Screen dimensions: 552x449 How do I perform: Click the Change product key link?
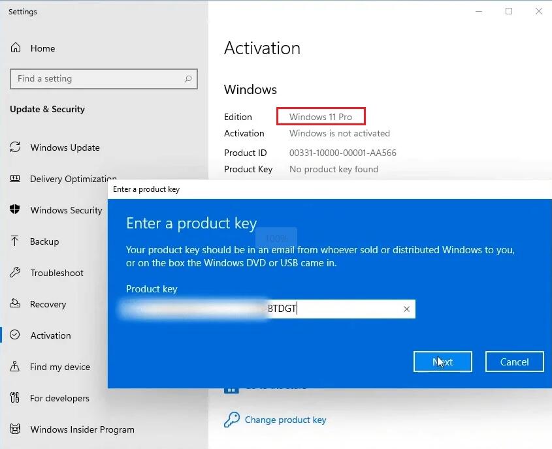(285, 420)
